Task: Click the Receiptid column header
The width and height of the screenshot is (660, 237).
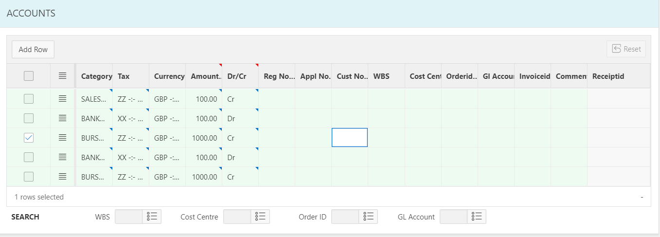Action: click(619, 76)
